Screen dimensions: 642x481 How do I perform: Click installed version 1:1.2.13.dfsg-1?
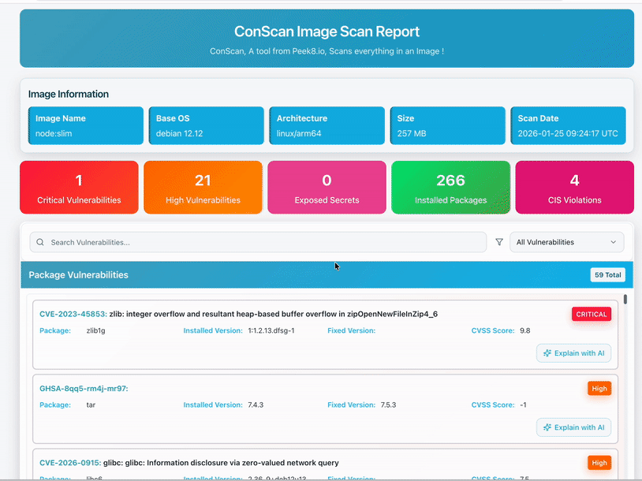point(271,330)
